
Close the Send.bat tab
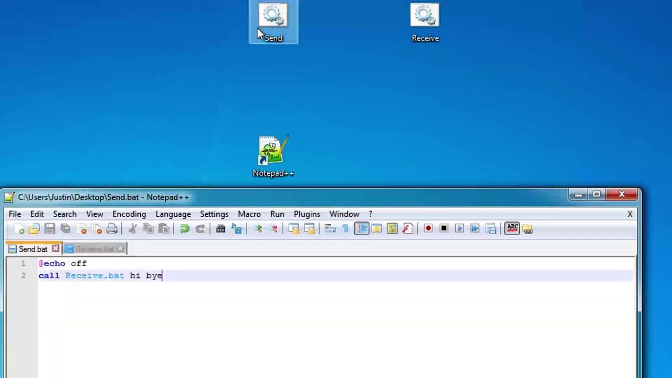[x=55, y=249]
